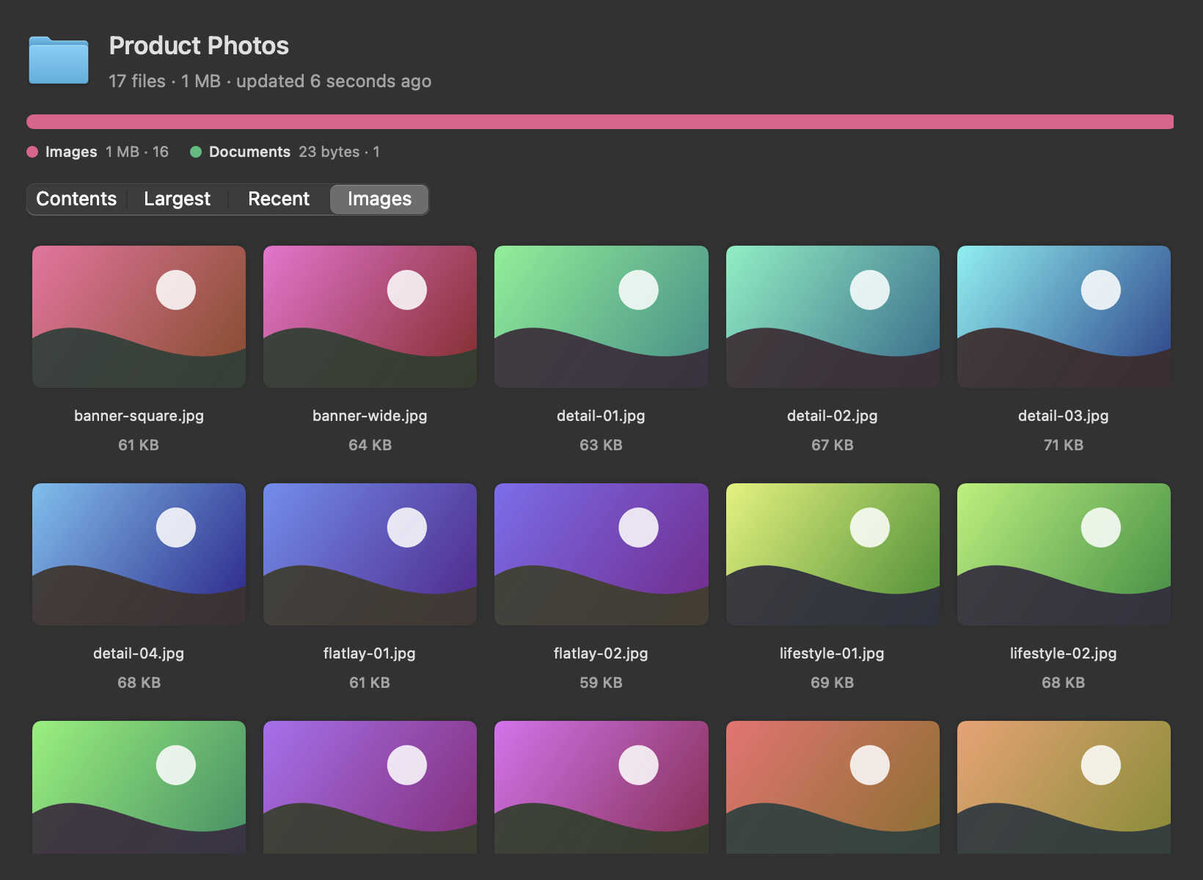Screen dimensions: 1203x880
Task: Open the flatlay-01.jpg thumbnail
Action: click(x=370, y=554)
